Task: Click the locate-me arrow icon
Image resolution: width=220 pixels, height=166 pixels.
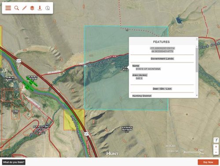Action: click(216, 140)
